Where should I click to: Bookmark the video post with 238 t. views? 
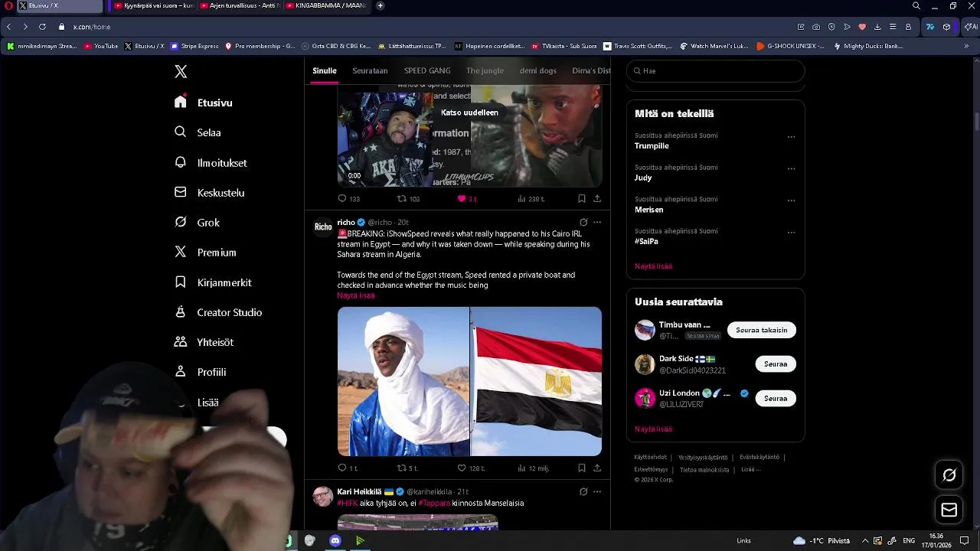(582, 199)
